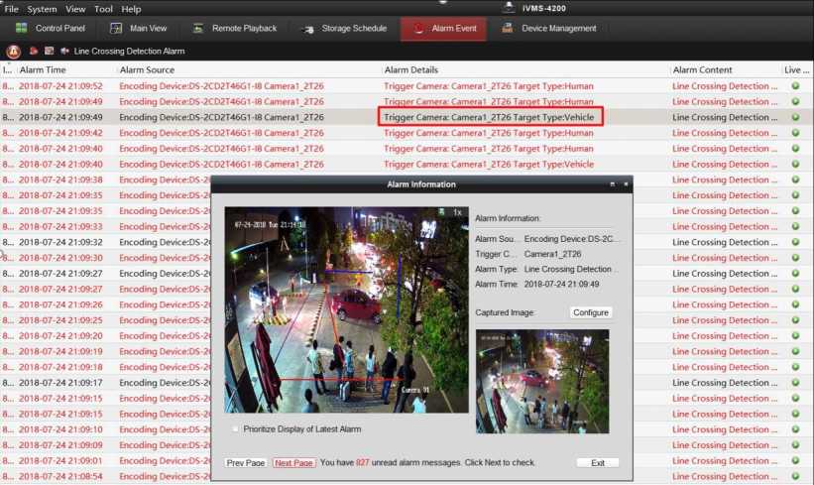This screenshot has height=485, width=814.
Task: Click the red alarm bell icon in toolbar
Action: point(13,51)
